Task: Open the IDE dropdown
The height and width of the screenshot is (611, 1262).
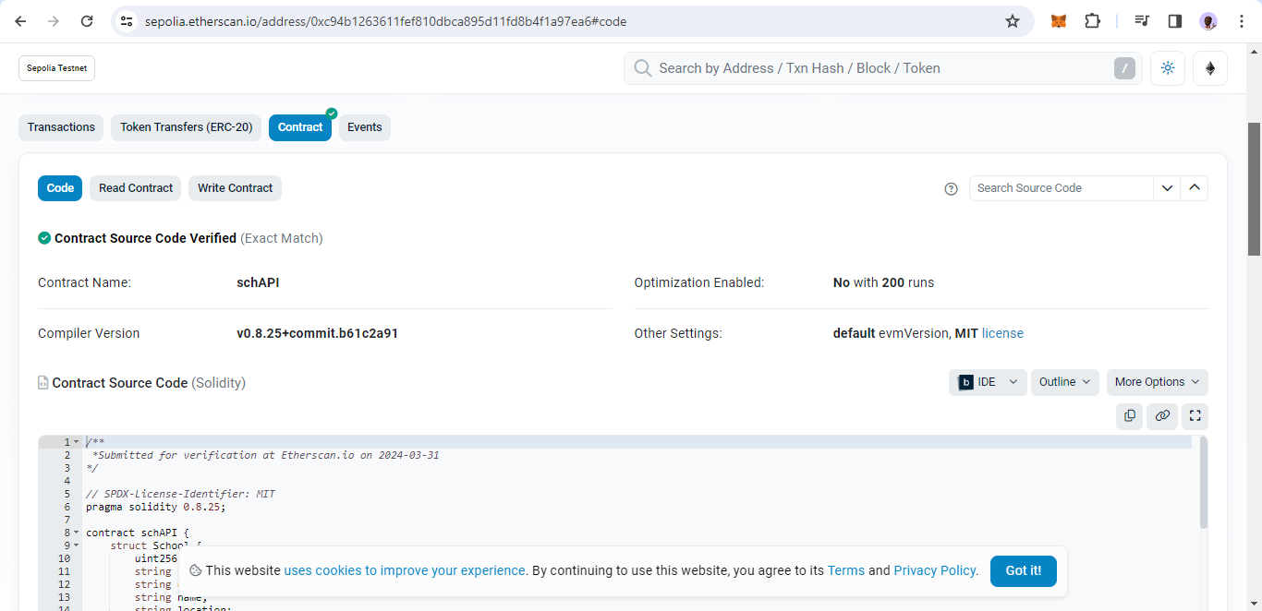Action: coord(988,382)
